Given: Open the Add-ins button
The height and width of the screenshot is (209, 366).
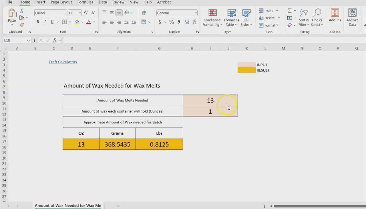Looking at the screenshot, I should tap(335, 16).
